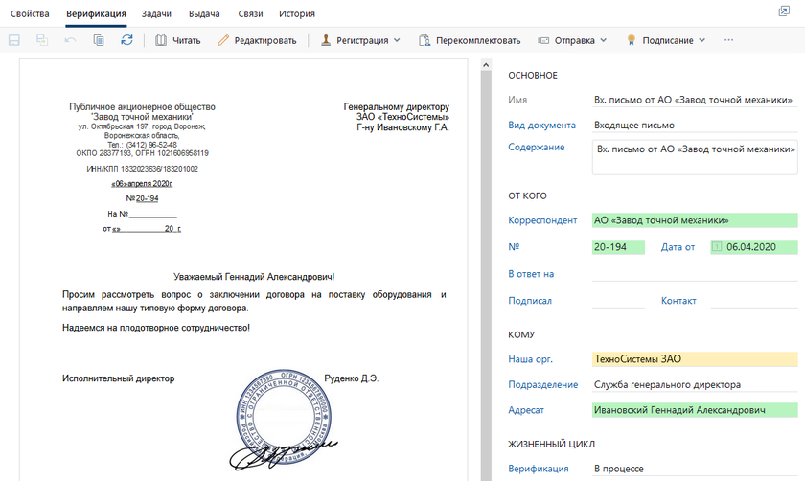Click the Читать button
The width and height of the screenshot is (805, 481).
point(177,40)
